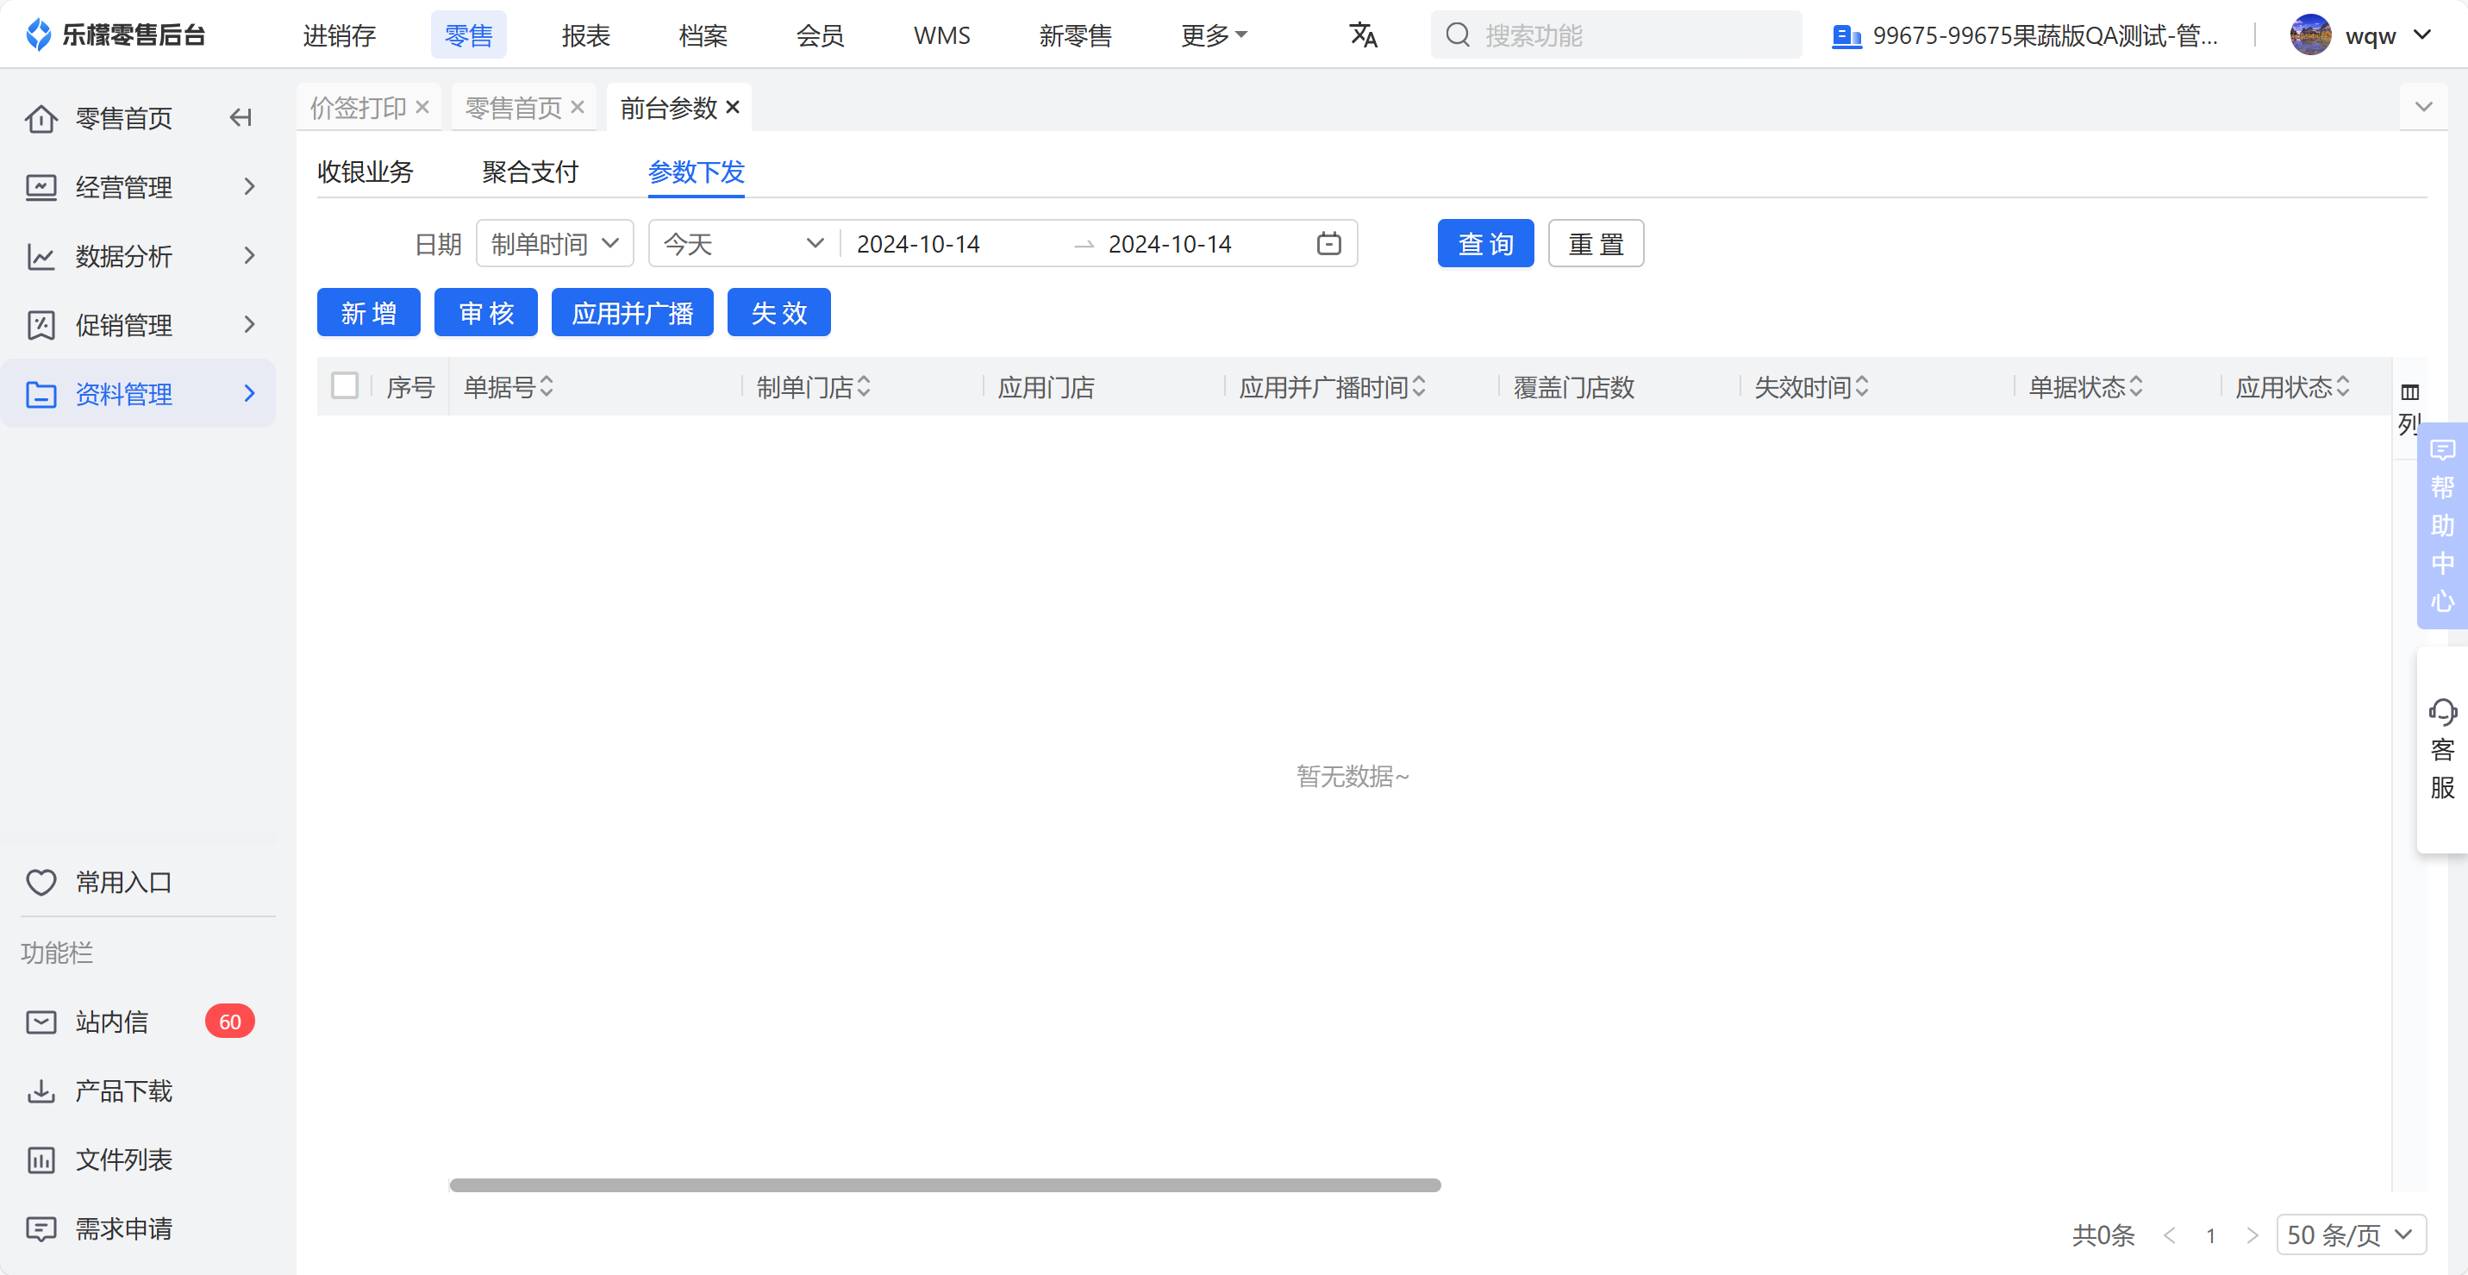Focus the 搜索功能 search field
Screen dimensions: 2468x1275
[1616, 35]
